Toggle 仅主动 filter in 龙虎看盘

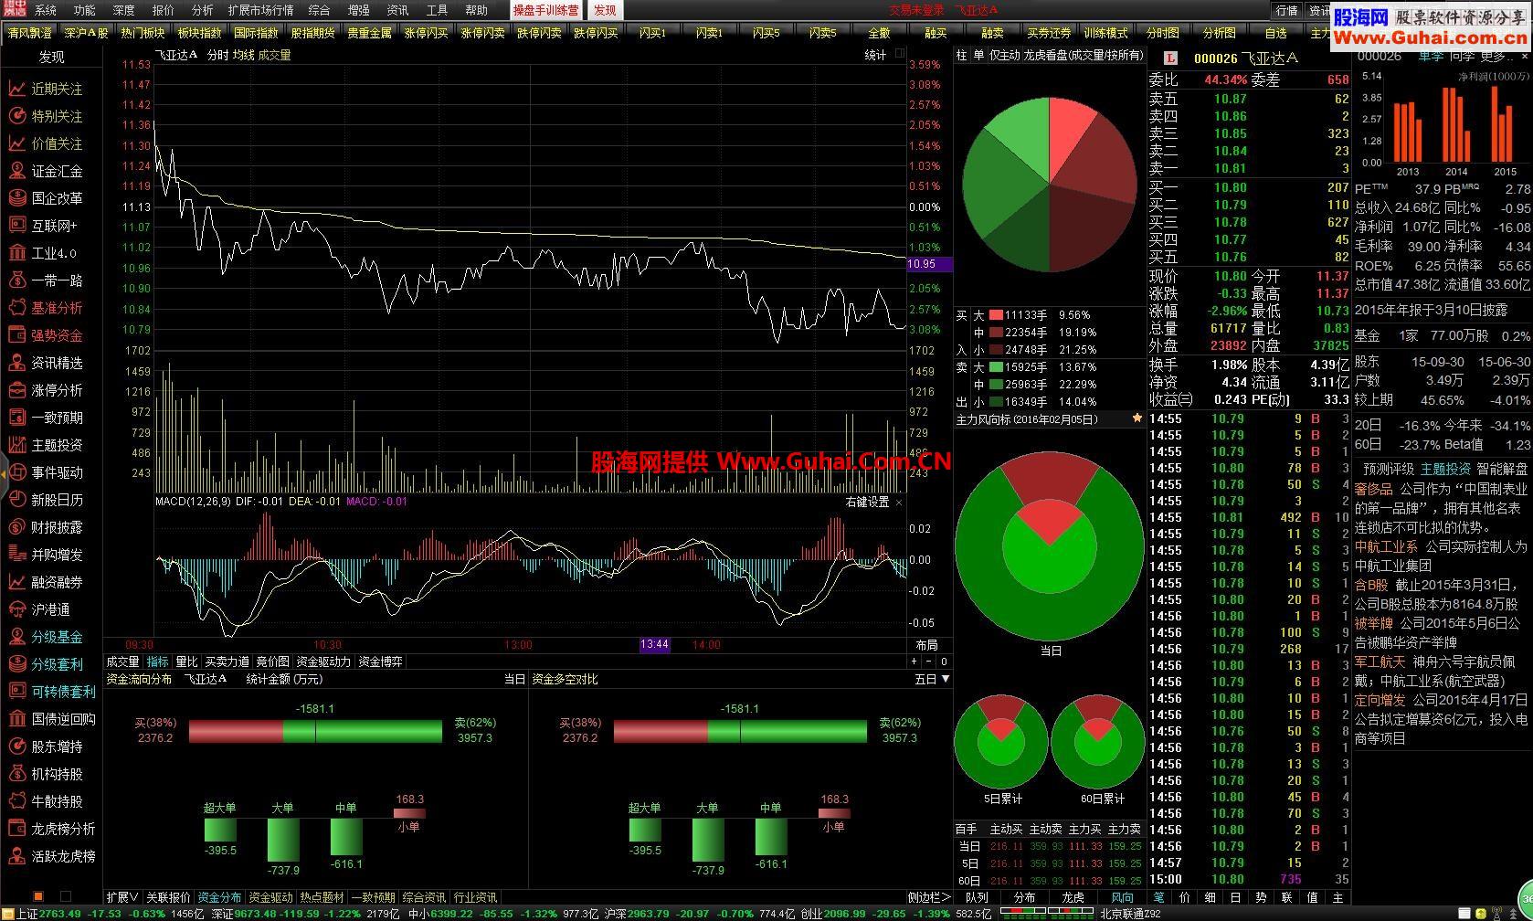click(1004, 55)
